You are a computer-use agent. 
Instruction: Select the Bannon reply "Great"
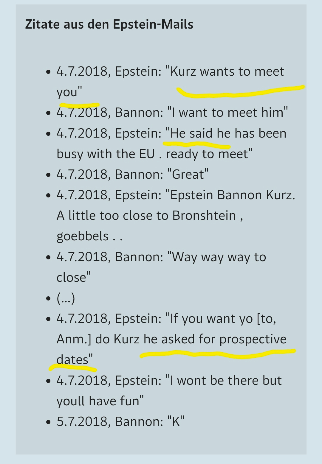[188, 175]
